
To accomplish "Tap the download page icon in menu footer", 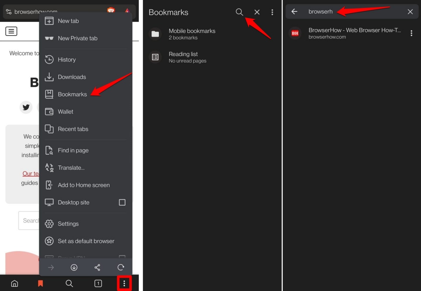I will 74,267.
